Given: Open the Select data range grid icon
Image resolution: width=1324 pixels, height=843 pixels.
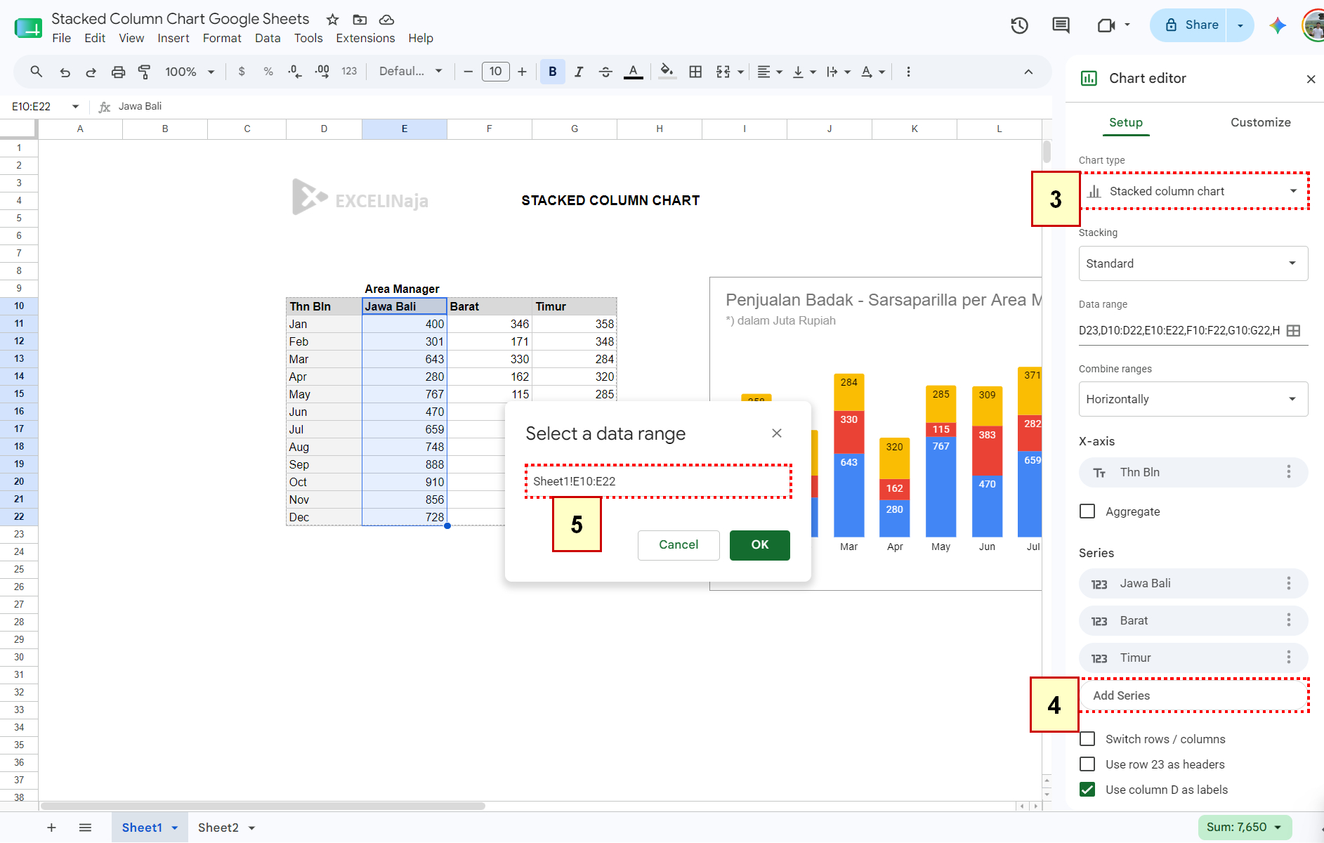Looking at the screenshot, I should 1293,330.
